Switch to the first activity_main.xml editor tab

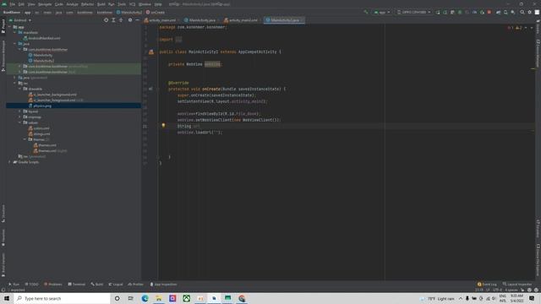click(161, 20)
